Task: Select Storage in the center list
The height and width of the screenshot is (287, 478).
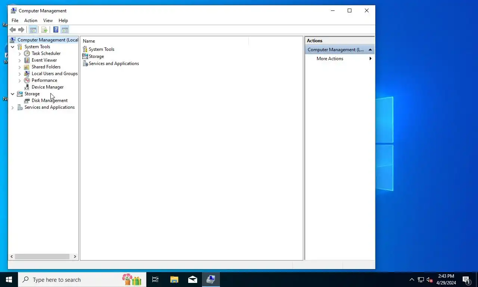Action: click(x=96, y=56)
